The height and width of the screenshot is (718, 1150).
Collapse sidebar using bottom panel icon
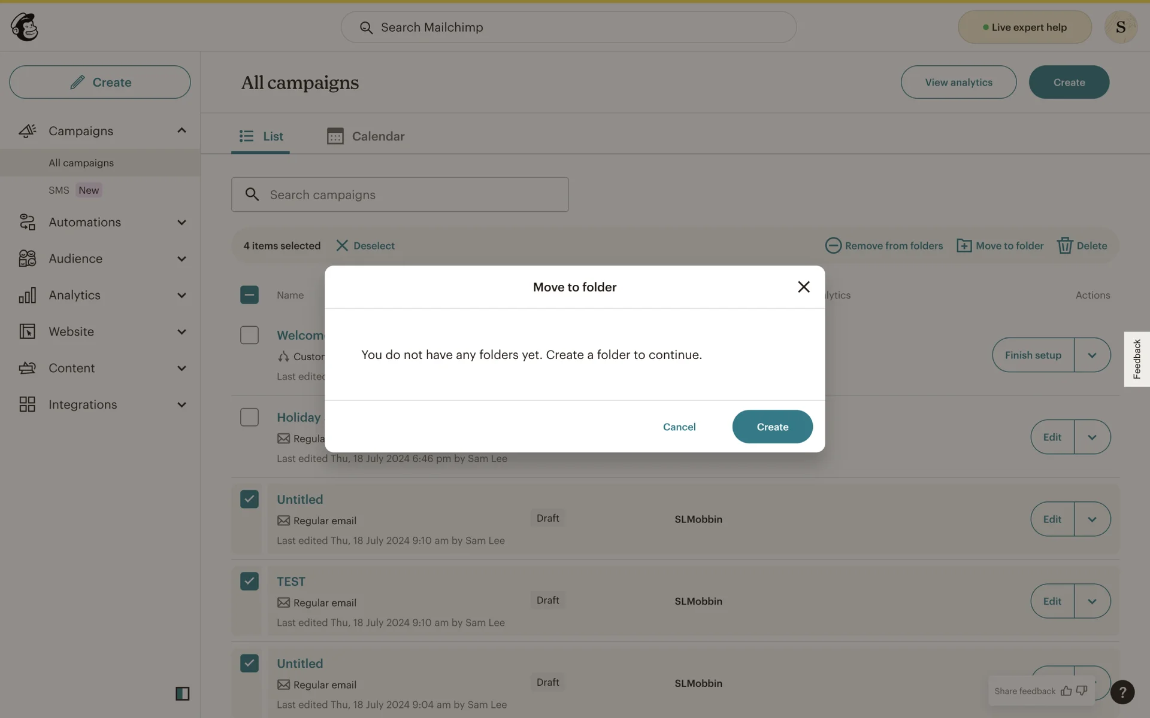(x=182, y=693)
